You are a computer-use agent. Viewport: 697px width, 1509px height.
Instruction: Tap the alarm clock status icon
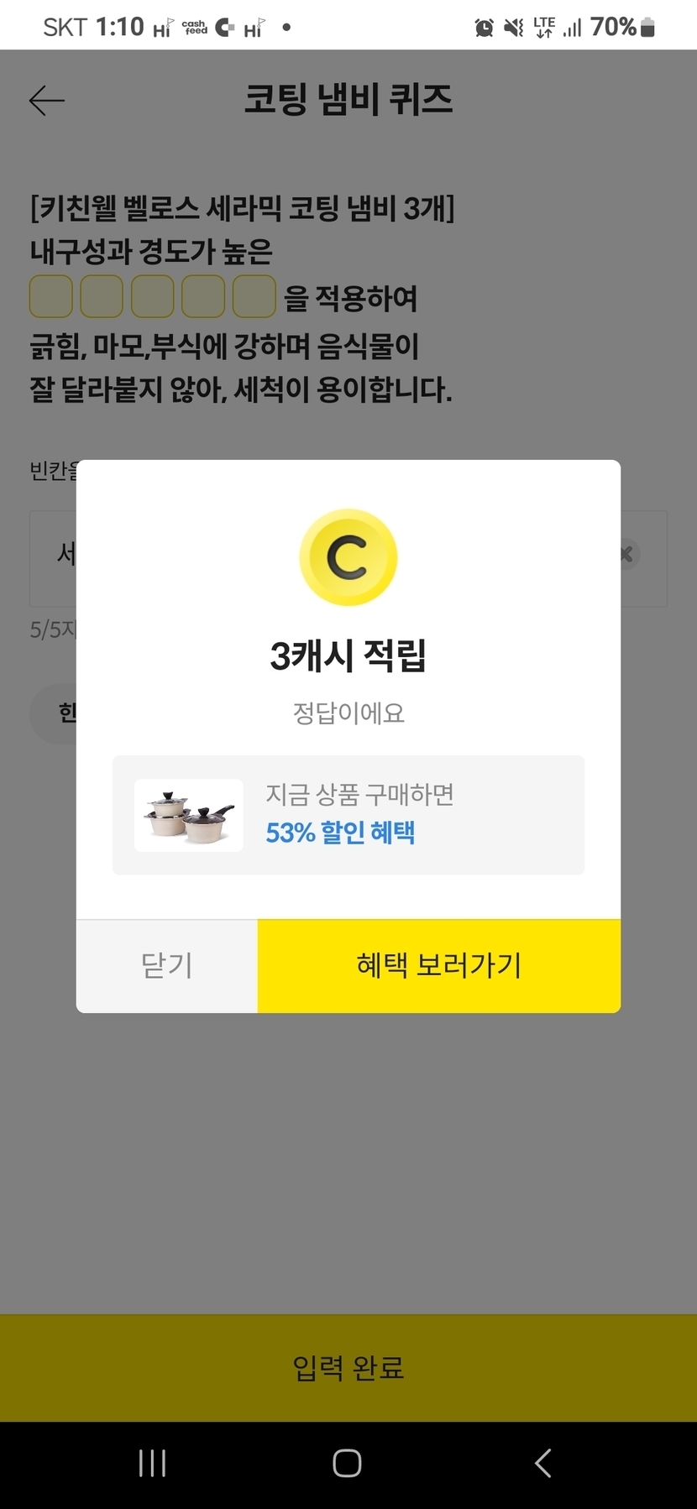[485, 28]
